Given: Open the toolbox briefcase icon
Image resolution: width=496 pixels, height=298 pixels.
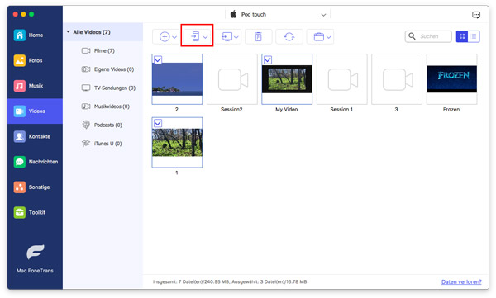Looking at the screenshot, I should point(319,36).
